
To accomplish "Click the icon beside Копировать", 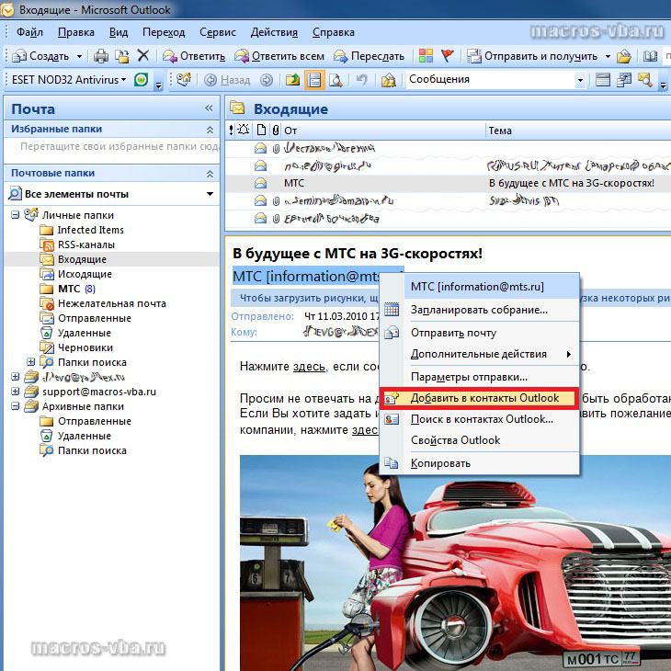I will click(392, 463).
